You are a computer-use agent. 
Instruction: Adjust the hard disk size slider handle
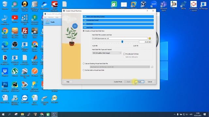pos(122,42)
